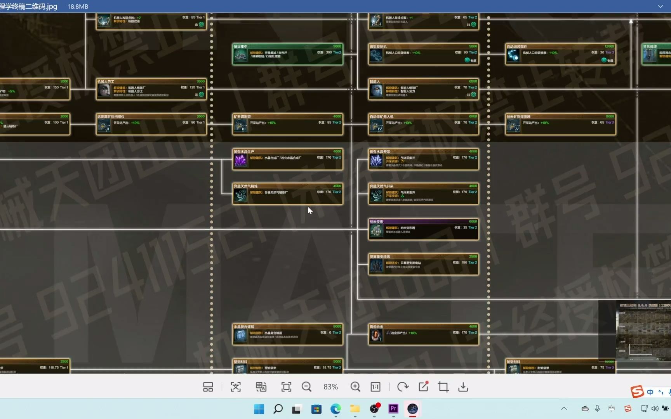Click the Sogou floating toolbar S logo
The image size is (671, 419).
(x=637, y=392)
